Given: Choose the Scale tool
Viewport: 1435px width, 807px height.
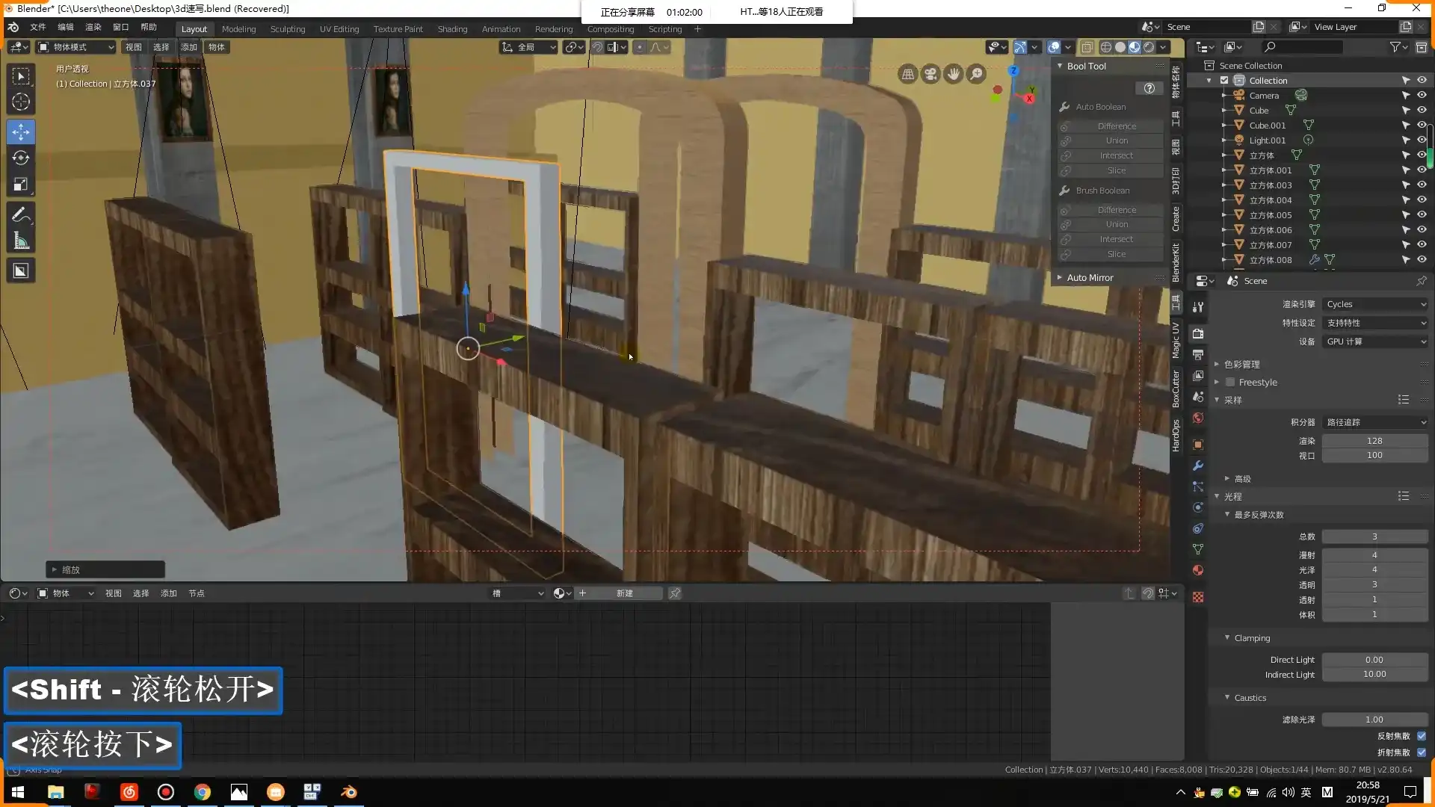Looking at the screenshot, I should (21, 185).
